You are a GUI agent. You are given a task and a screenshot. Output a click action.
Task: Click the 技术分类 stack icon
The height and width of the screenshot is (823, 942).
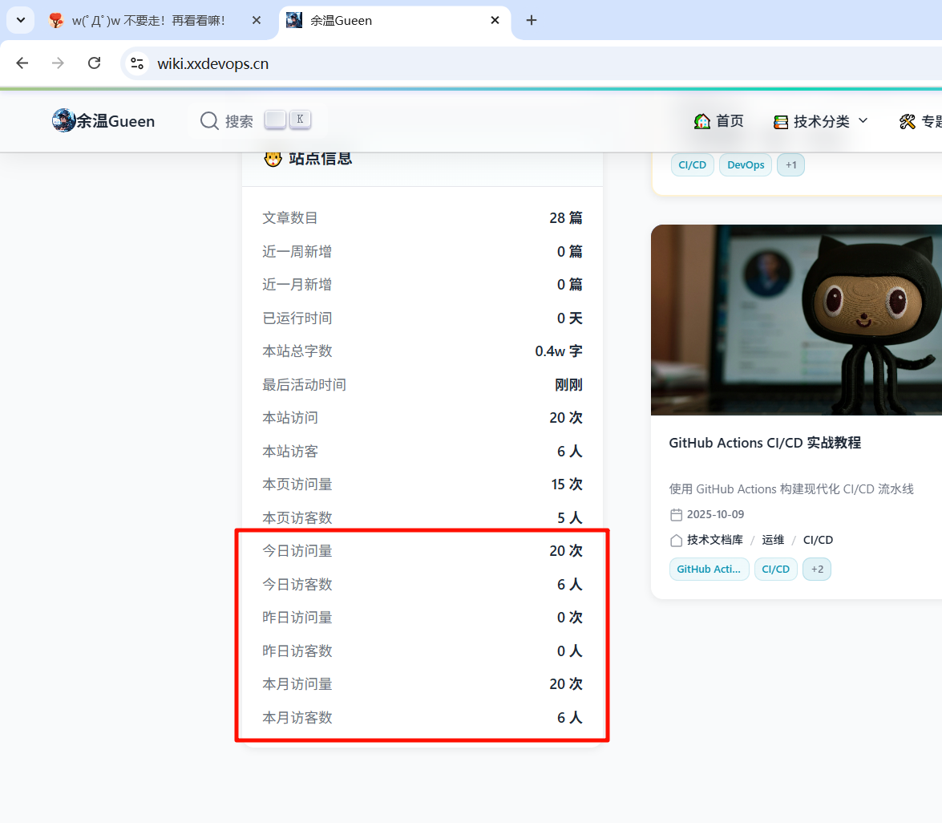click(x=781, y=122)
